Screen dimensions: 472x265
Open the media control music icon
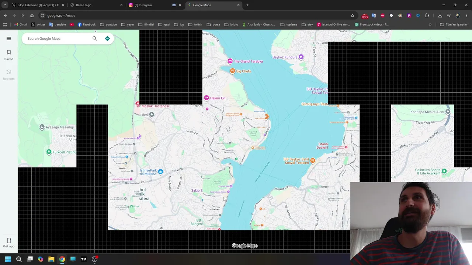[449, 15]
